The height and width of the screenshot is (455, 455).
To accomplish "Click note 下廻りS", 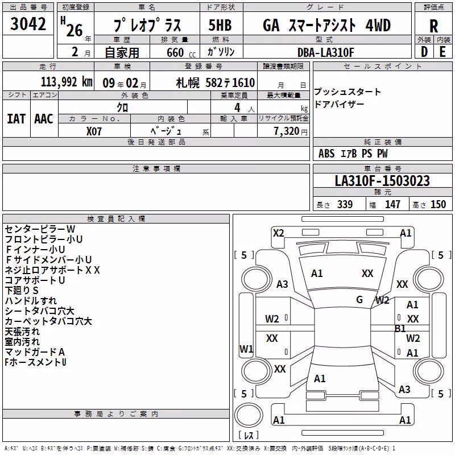I will [22, 291].
